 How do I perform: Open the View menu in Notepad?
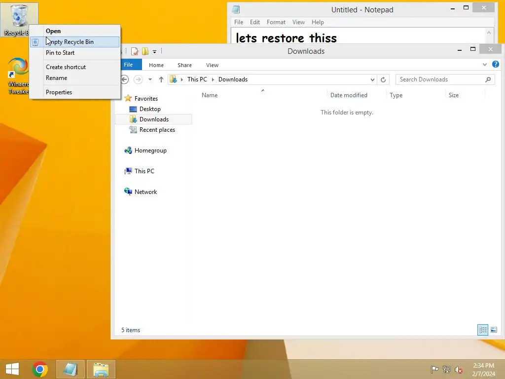click(x=298, y=22)
